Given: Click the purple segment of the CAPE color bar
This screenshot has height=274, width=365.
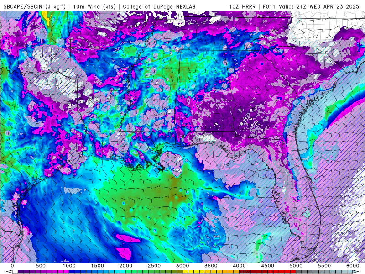Looking at the screenshot, I should pyautogui.click(x=43, y=271).
